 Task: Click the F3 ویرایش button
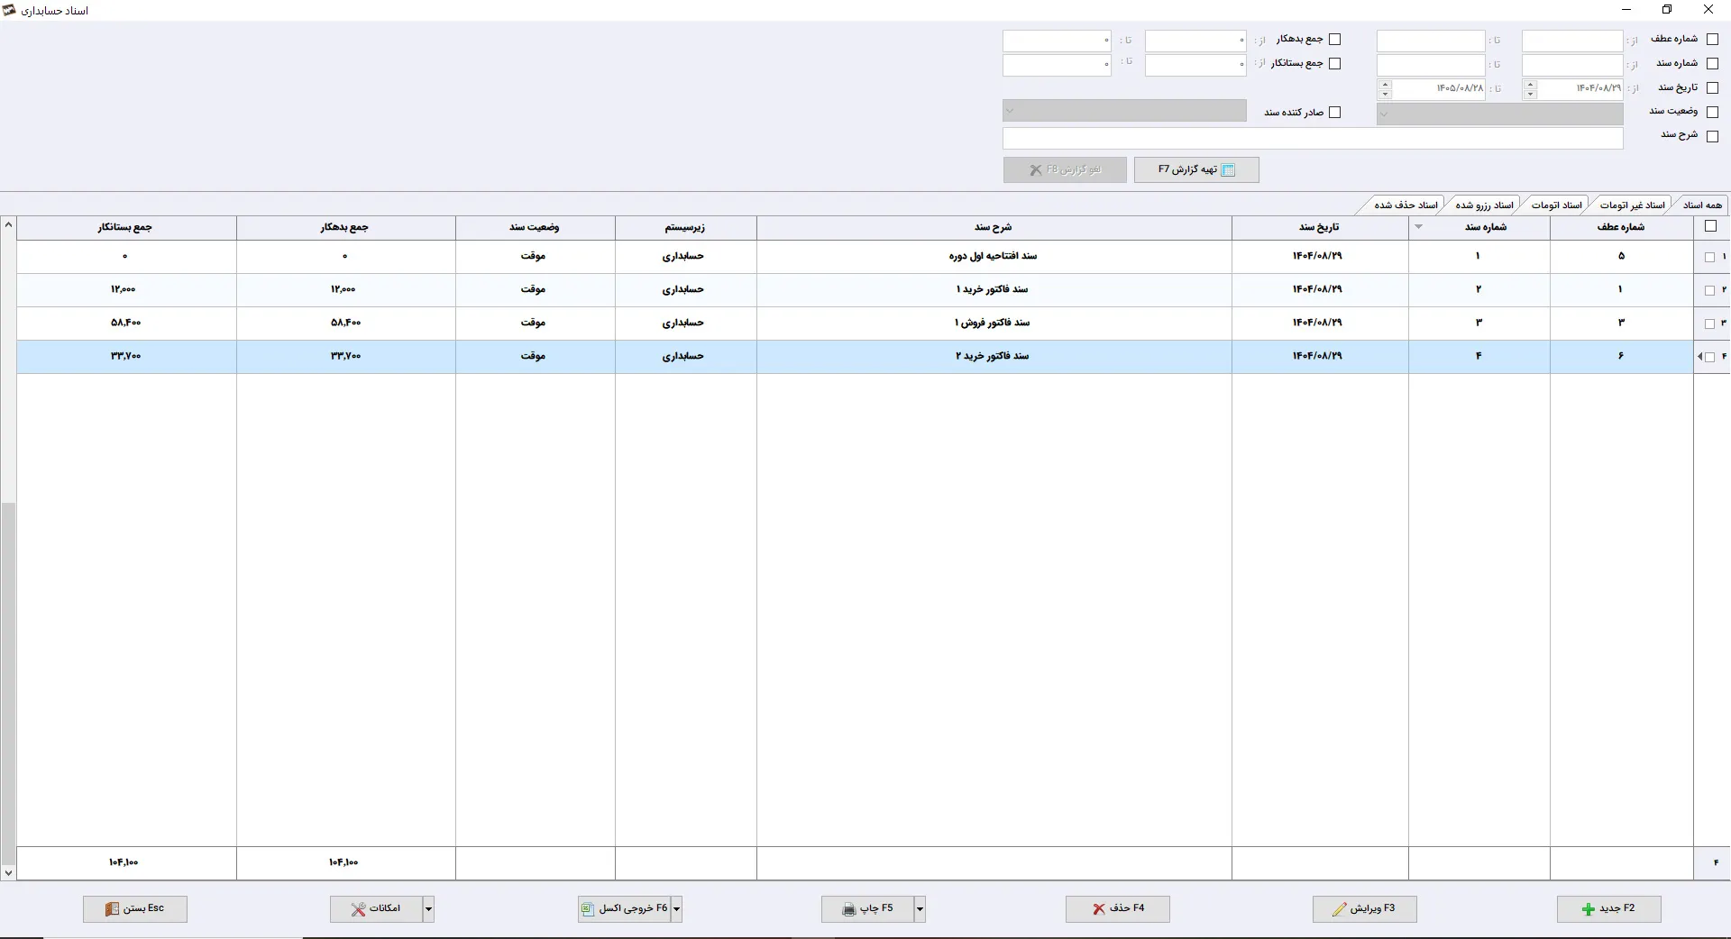[1364, 909]
